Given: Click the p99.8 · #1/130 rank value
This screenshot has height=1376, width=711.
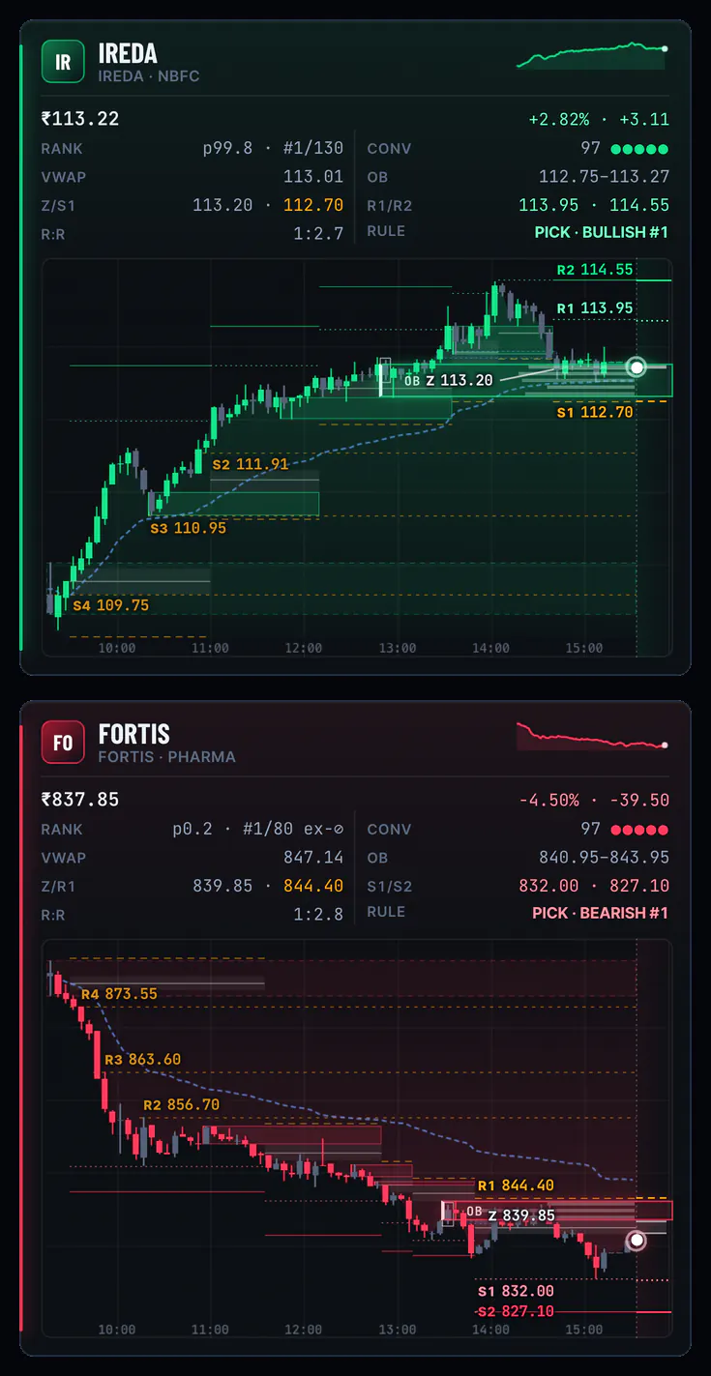Looking at the screenshot, I should [x=273, y=149].
